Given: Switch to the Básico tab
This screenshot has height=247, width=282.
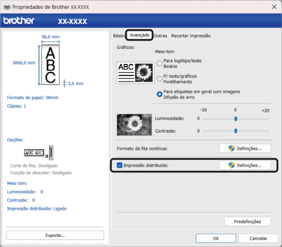Looking at the screenshot, I should tap(119, 36).
